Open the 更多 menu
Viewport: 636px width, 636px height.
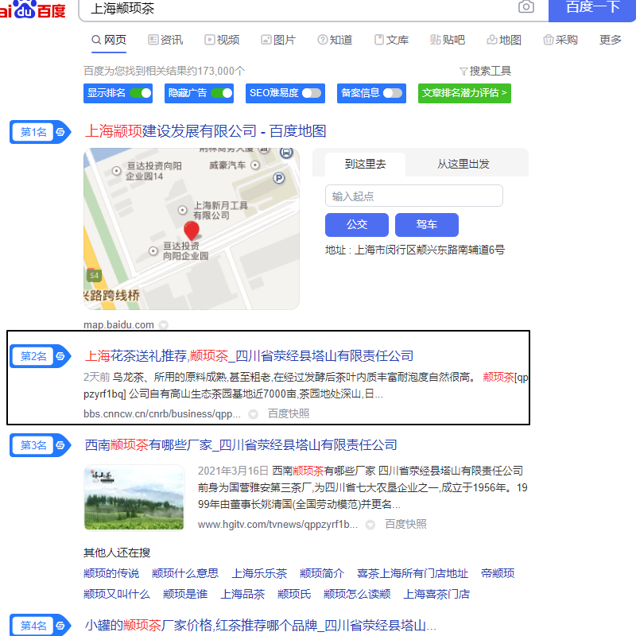pyautogui.click(x=611, y=40)
